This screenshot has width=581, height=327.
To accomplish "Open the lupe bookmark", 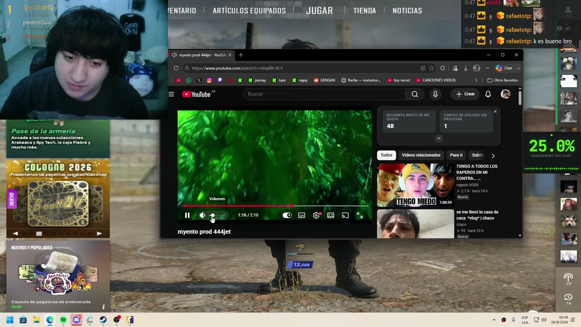I will tap(279, 80).
